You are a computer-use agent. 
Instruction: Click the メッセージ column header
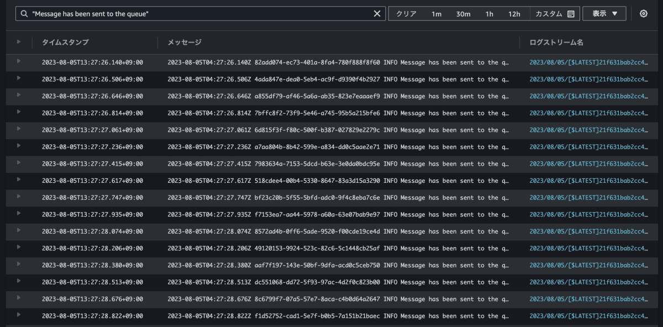tap(185, 42)
